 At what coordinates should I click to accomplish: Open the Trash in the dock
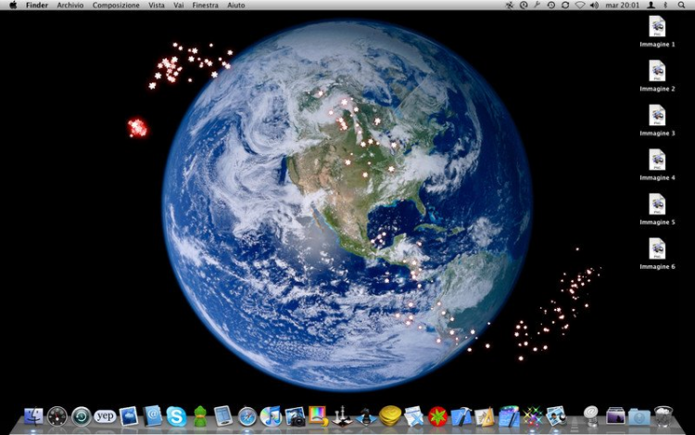pyautogui.click(x=663, y=416)
